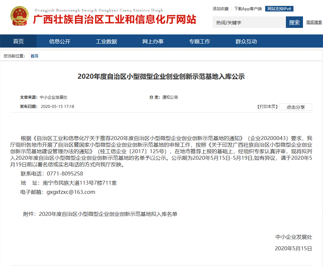Switch to the 专题工作 section
The width and height of the screenshot is (323, 266).
click(200, 41)
